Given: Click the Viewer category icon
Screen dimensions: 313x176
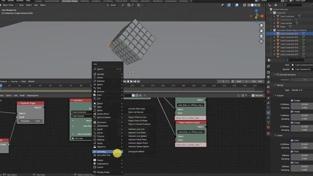Looking at the screenshot, I should [95, 160].
